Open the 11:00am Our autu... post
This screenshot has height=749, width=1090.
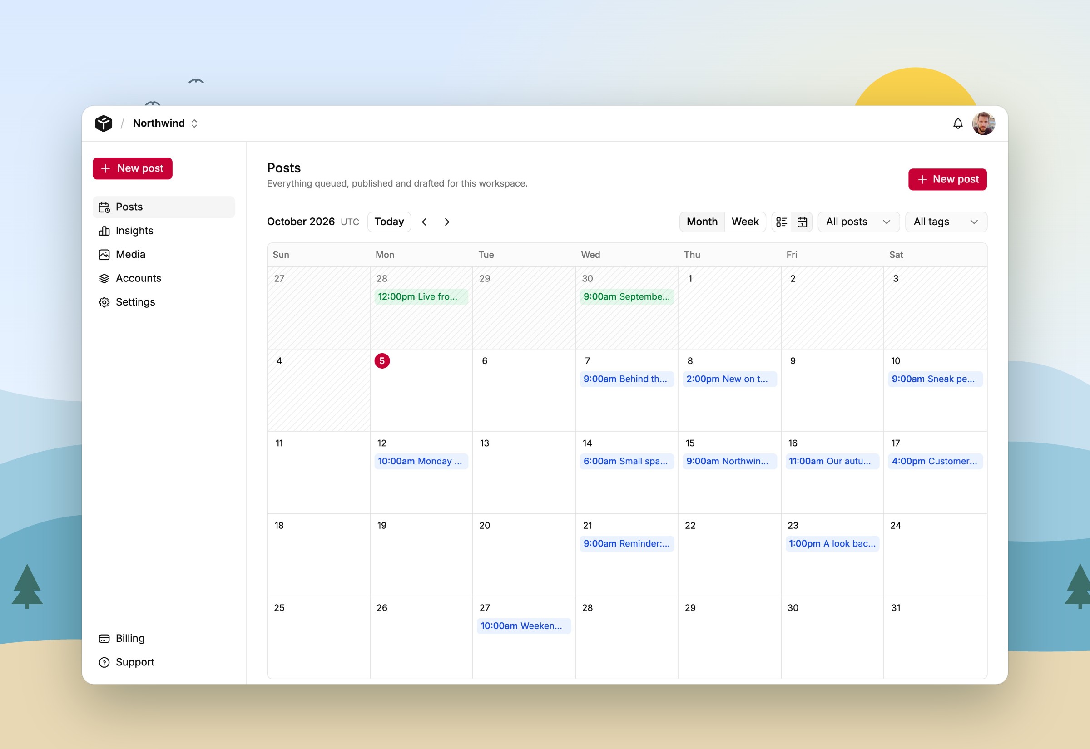pyautogui.click(x=832, y=461)
